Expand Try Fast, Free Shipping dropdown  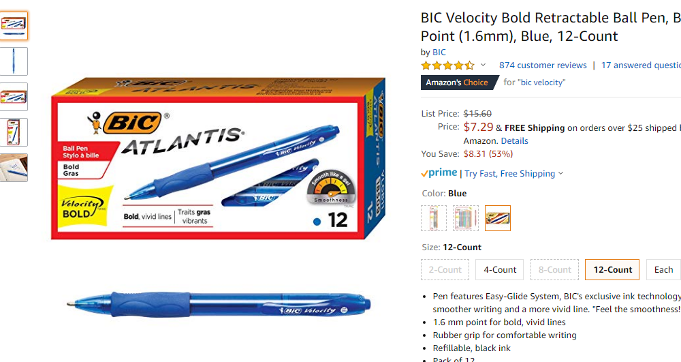[x=513, y=173]
